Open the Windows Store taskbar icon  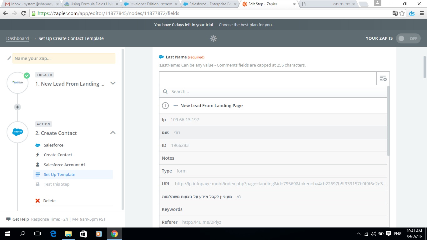click(83, 234)
